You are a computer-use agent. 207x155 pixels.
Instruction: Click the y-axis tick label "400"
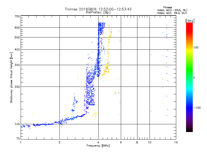[17, 49]
